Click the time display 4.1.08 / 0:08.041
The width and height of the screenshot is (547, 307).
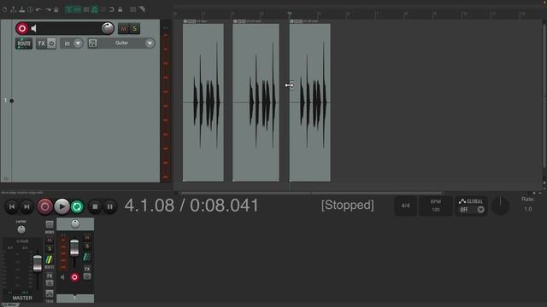click(191, 206)
